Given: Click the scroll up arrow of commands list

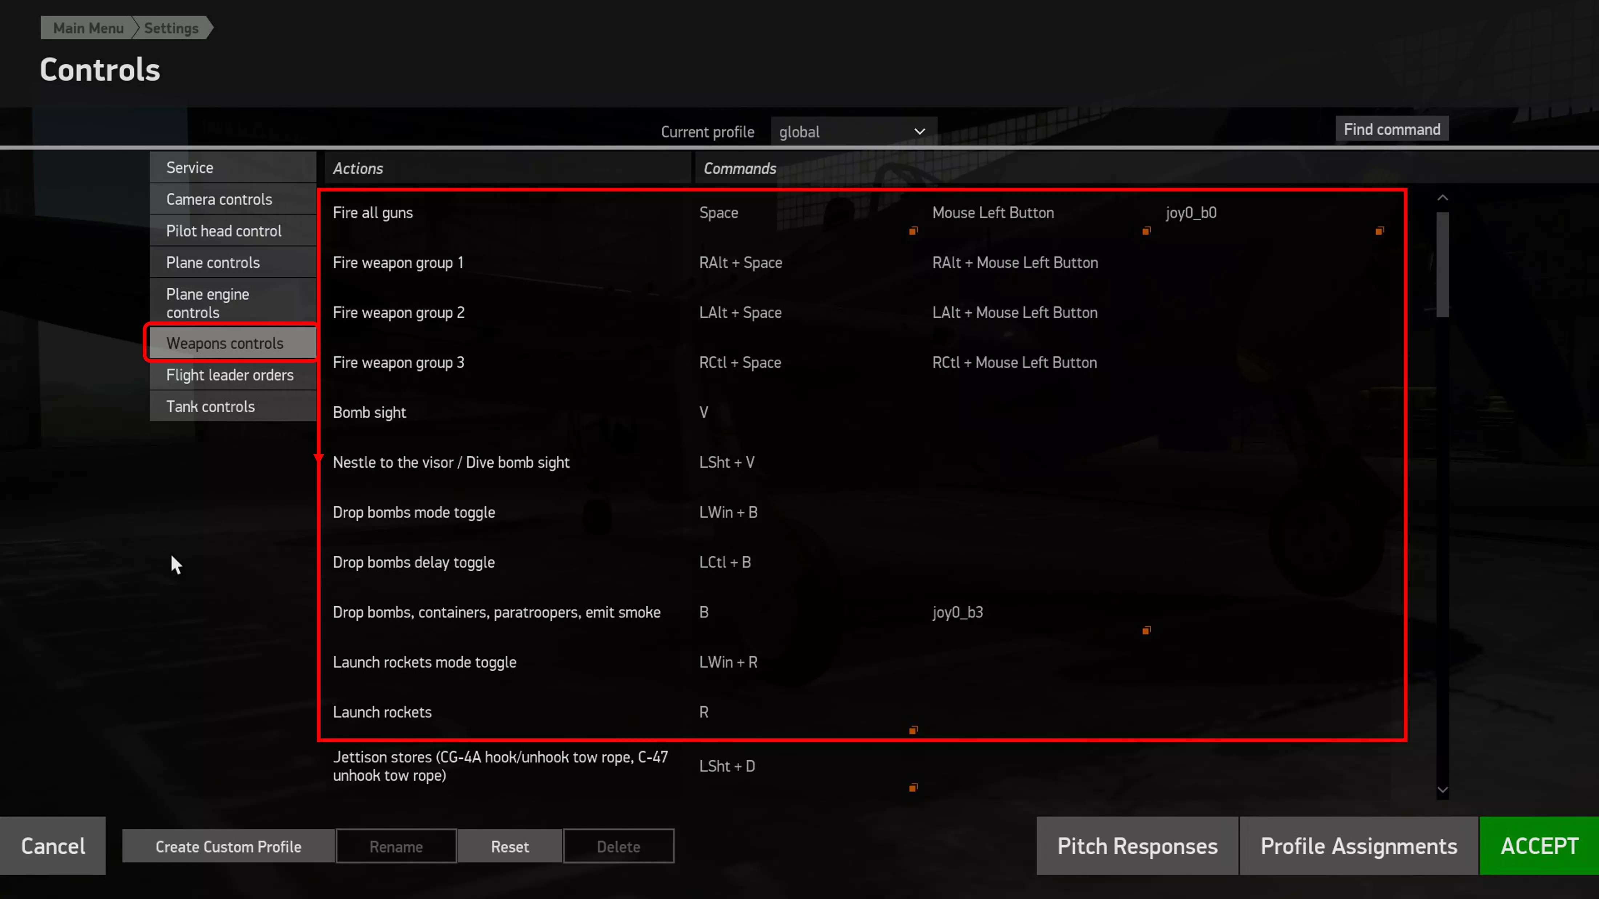Looking at the screenshot, I should 1443,198.
